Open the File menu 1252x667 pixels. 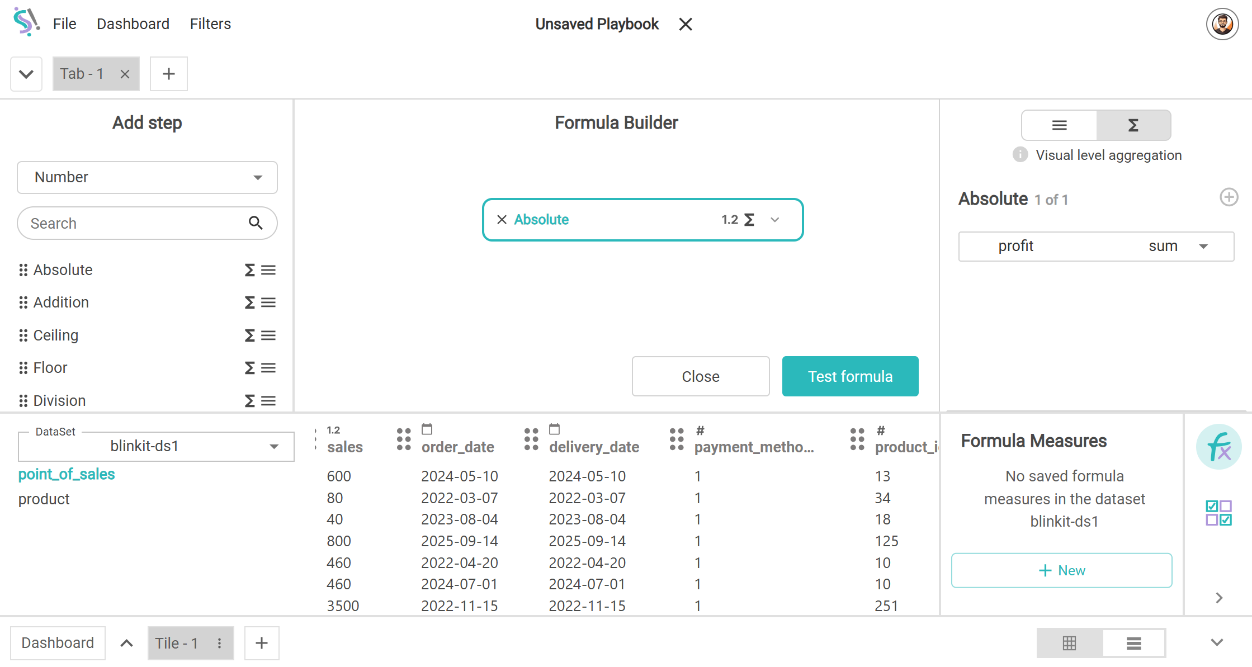(64, 24)
